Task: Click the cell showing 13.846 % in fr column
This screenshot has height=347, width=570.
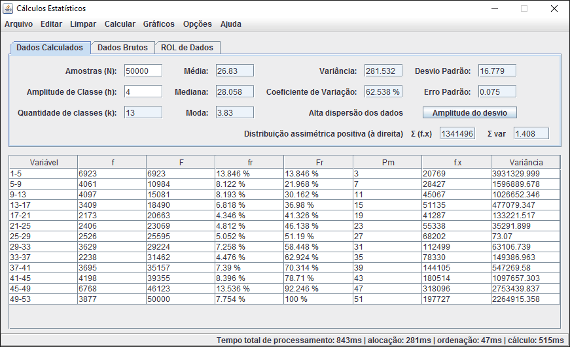Action: pos(249,174)
